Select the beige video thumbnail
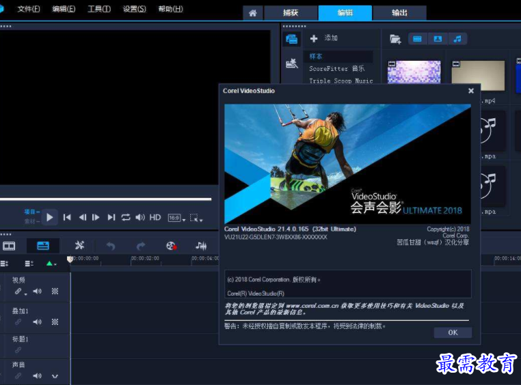The image size is (521, 385). pyautogui.click(x=478, y=75)
